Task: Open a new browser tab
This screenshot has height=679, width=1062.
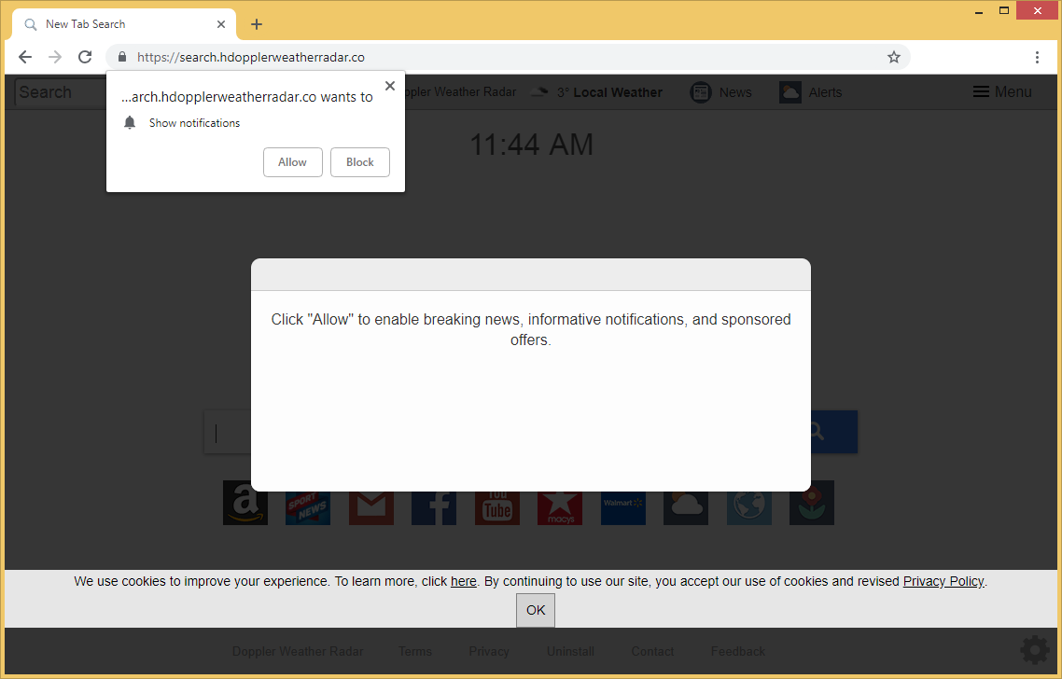Action: pyautogui.click(x=256, y=24)
